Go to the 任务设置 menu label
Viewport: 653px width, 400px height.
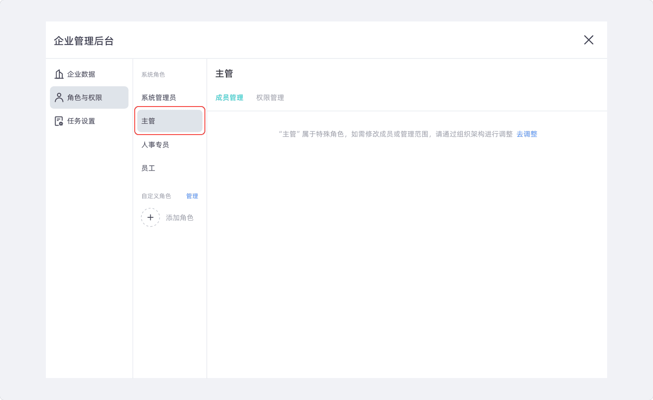tap(81, 121)
